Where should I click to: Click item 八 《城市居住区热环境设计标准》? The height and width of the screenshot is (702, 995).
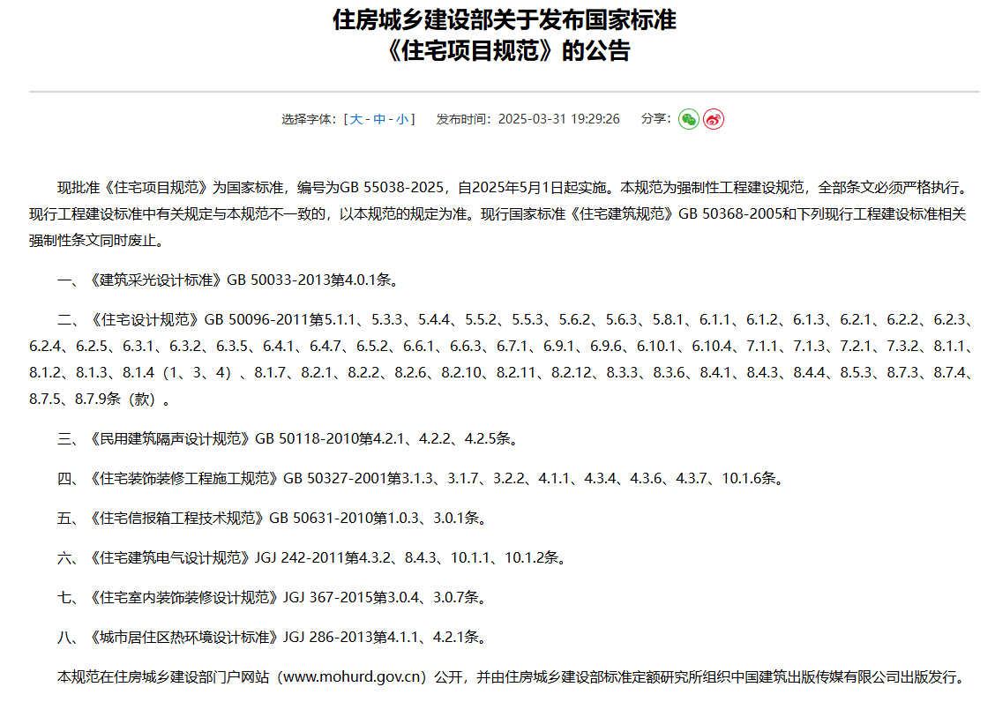pos(184,638)
